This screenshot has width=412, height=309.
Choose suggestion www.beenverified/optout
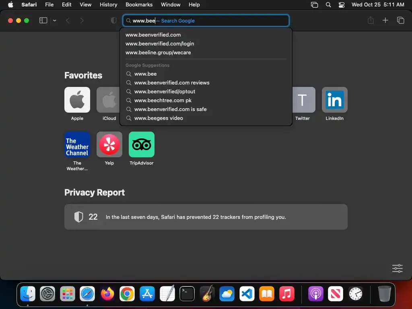coord(206,92)
